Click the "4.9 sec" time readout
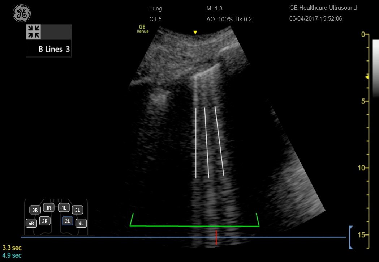 point(12,255)
